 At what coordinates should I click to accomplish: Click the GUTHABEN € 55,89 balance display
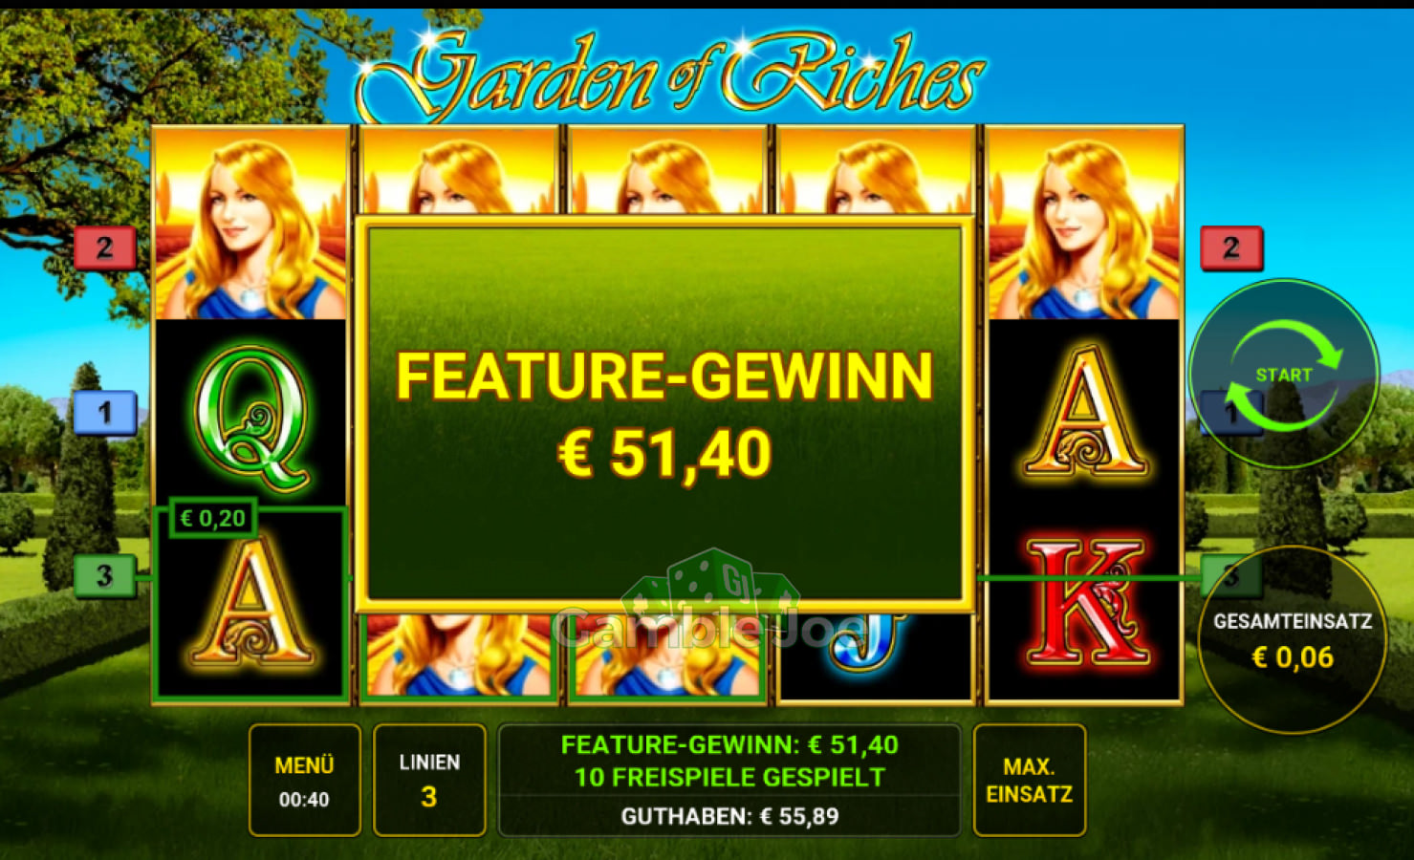(x=729, y=816)
